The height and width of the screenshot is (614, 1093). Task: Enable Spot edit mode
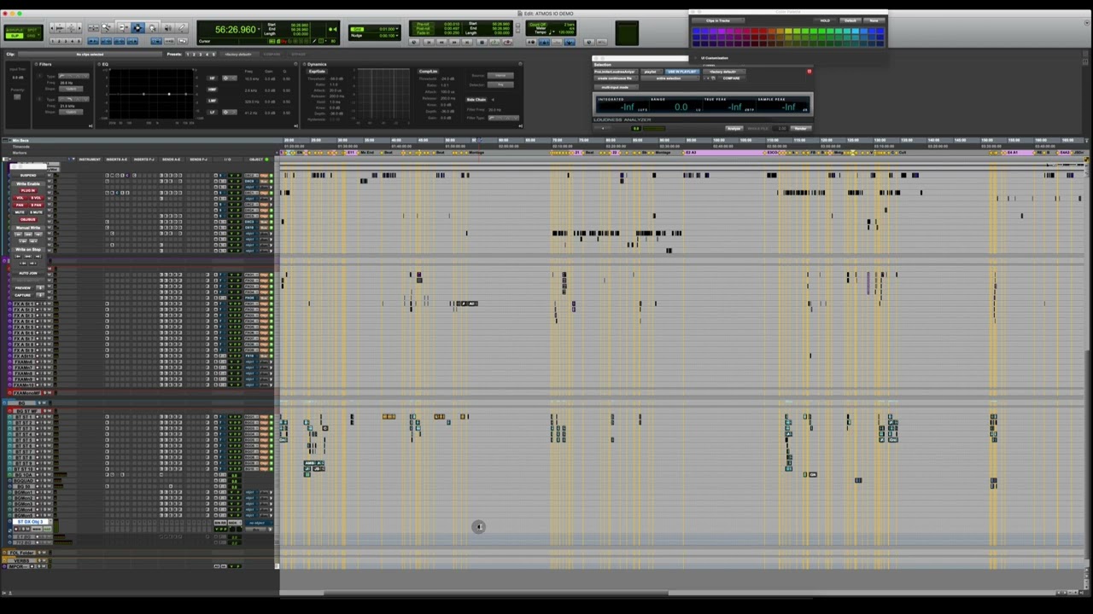tap(32, 30)
